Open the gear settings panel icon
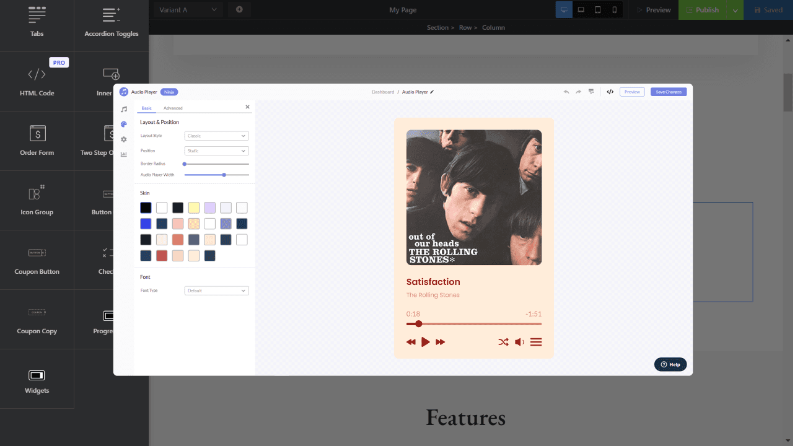 click(124, 139)
